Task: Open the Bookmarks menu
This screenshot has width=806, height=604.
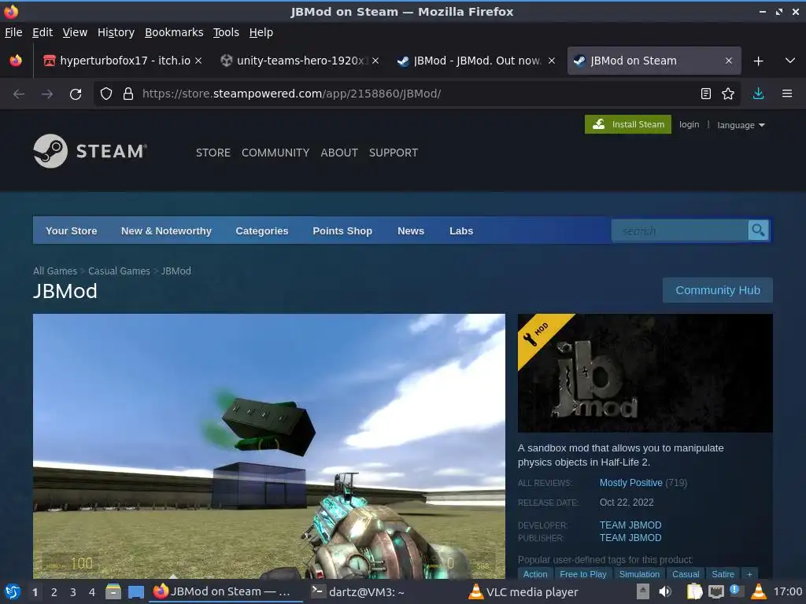Action: (x=174, y=32)
